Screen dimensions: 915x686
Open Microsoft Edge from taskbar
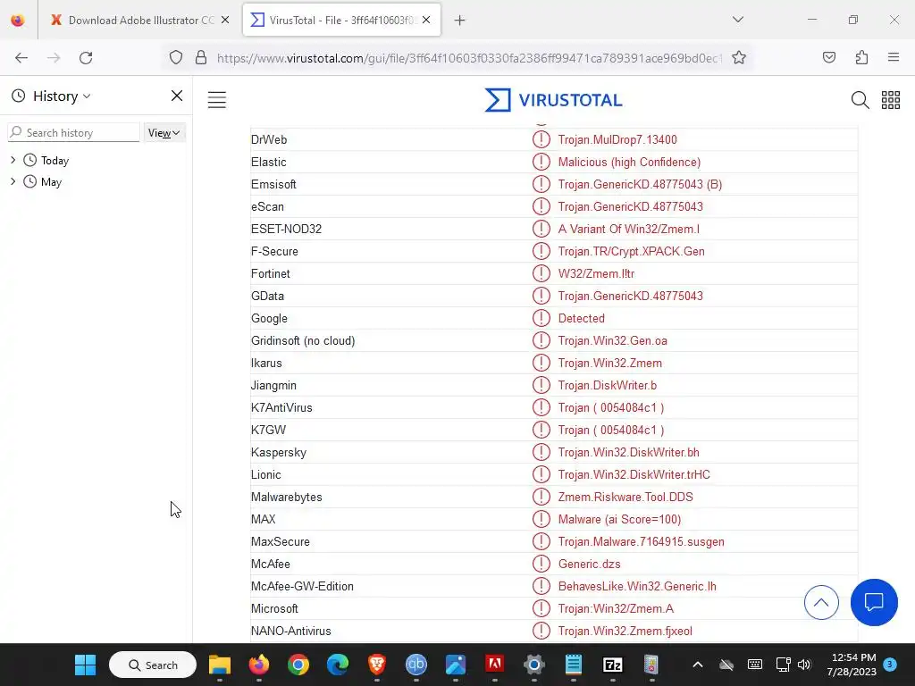(x=337, y=665)
